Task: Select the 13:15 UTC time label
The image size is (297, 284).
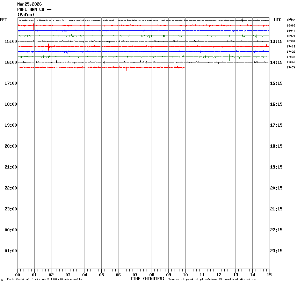Action: pyautogui.click(x=276, y=42)
